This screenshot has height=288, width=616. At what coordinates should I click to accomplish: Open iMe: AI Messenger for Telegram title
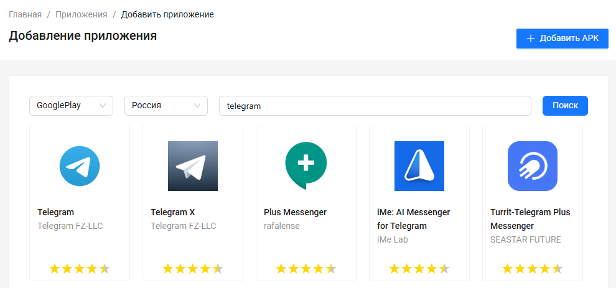pos(413,219)
